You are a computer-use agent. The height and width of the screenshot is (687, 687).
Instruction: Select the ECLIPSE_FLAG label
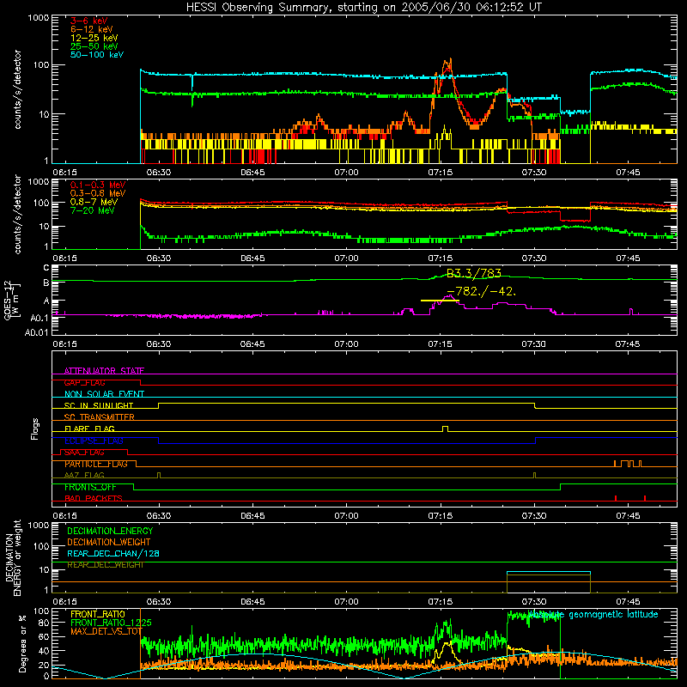(94, 441)
